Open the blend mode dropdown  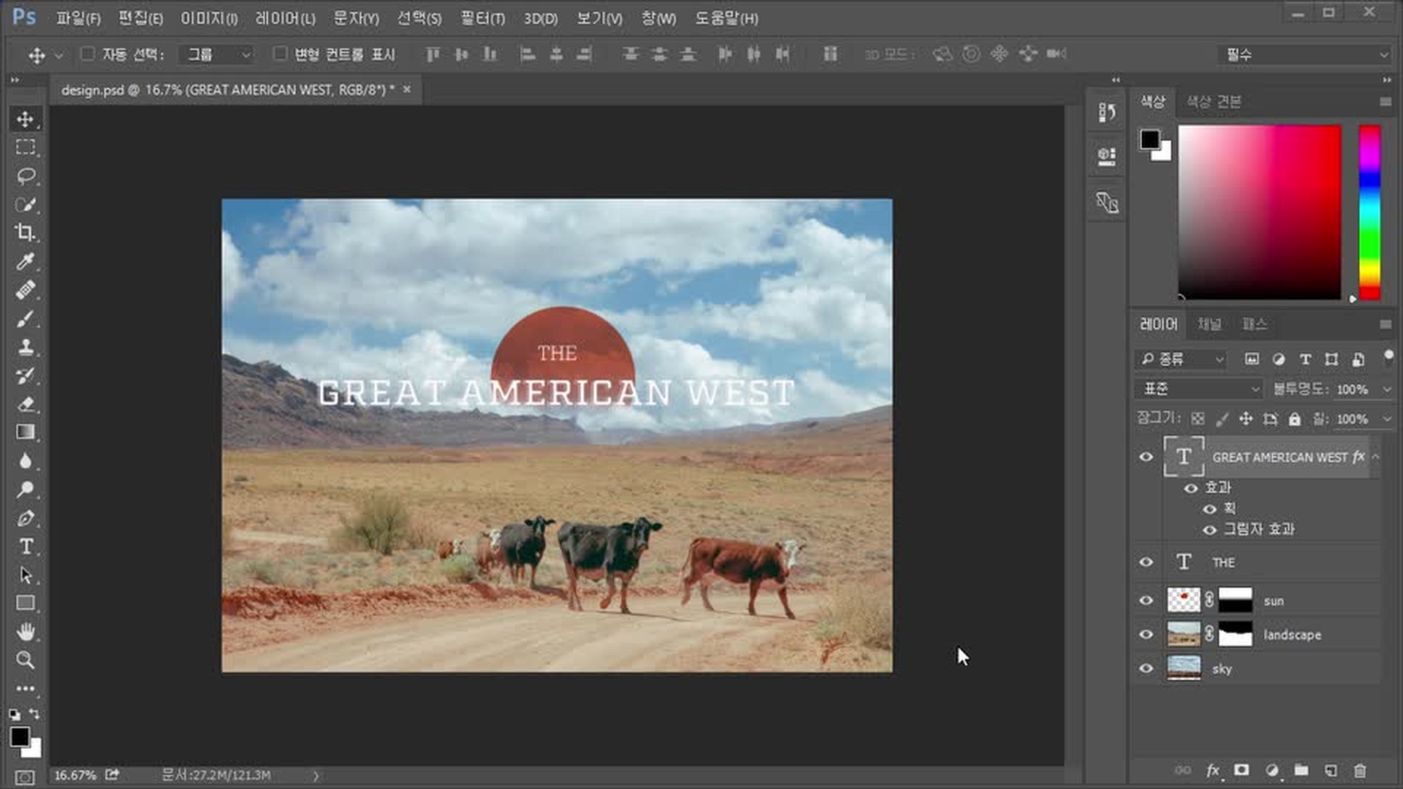tap(1198, 389)
